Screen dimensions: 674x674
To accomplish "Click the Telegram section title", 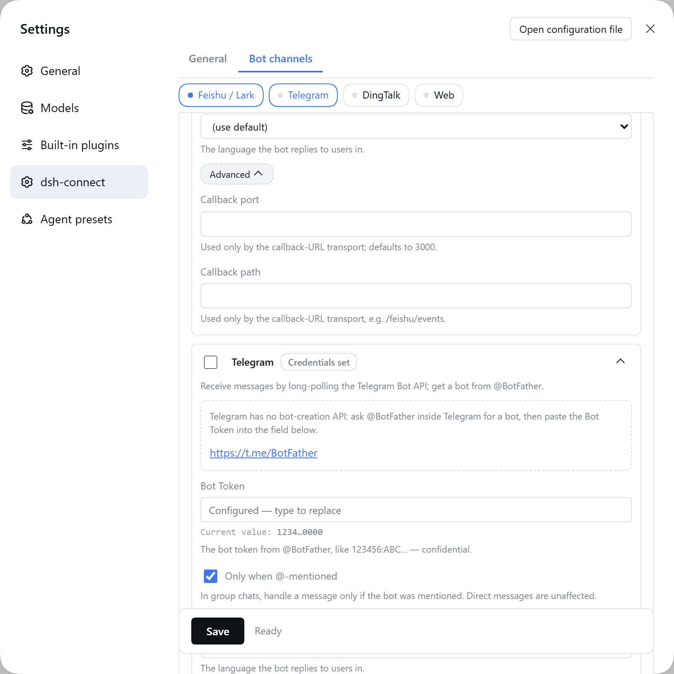I will (x=252, y=362).
